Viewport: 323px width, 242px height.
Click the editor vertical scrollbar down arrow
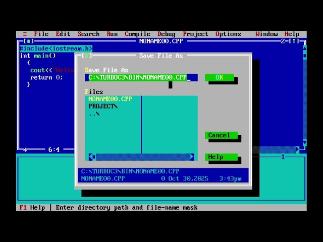305,142
